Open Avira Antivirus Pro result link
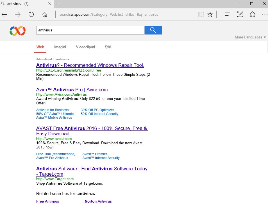268x204 pixels. tap(72, 90)
